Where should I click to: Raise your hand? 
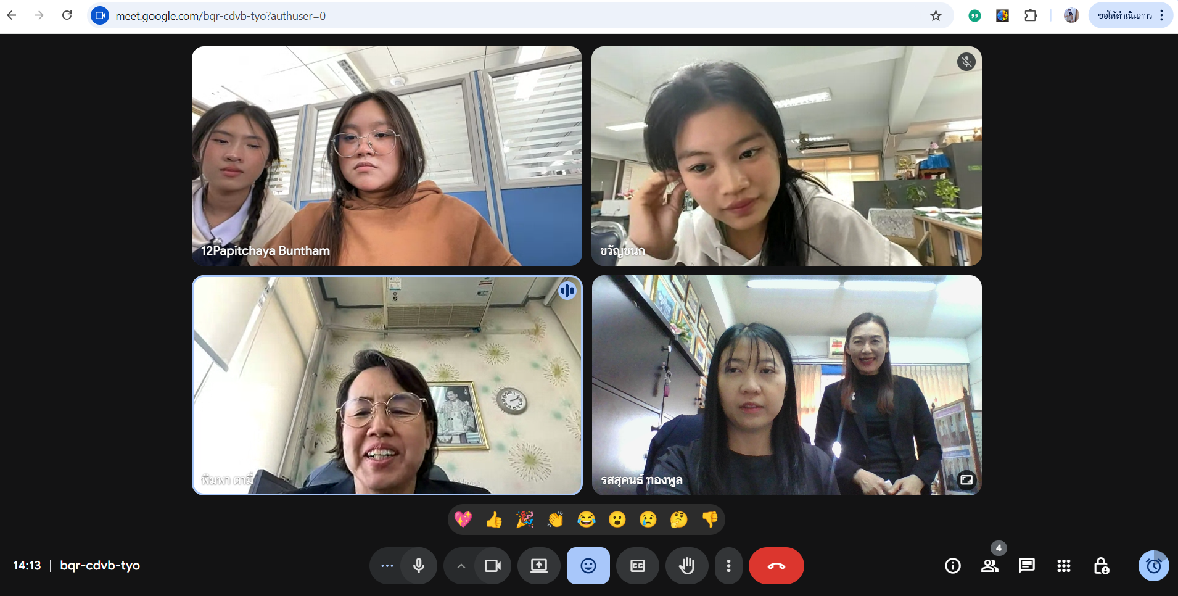[687, 566]
